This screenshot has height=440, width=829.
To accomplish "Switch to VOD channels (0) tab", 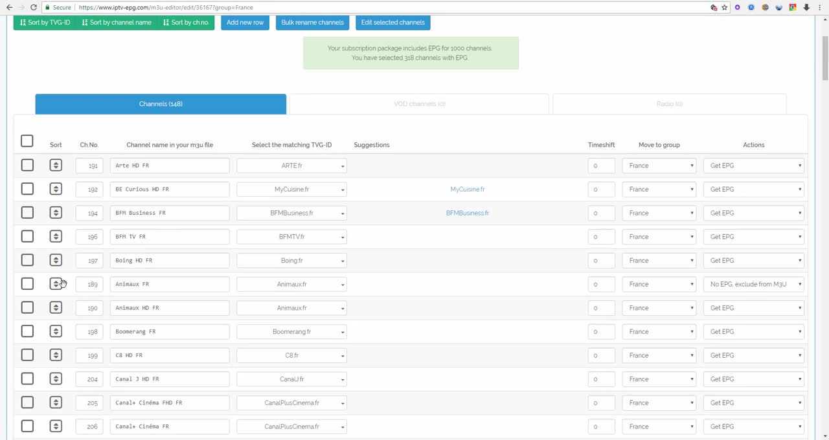I will [419, 104].
